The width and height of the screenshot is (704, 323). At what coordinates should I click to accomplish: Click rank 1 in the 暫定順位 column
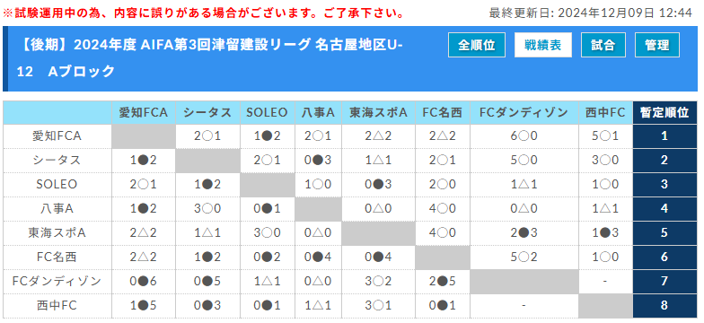coord(664,136)
